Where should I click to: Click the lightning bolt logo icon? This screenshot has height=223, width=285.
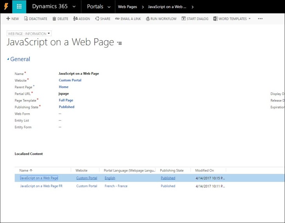[6, 7]
